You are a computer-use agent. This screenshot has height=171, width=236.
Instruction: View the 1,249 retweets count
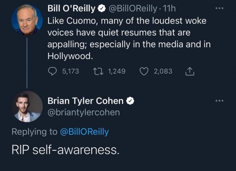117,71
